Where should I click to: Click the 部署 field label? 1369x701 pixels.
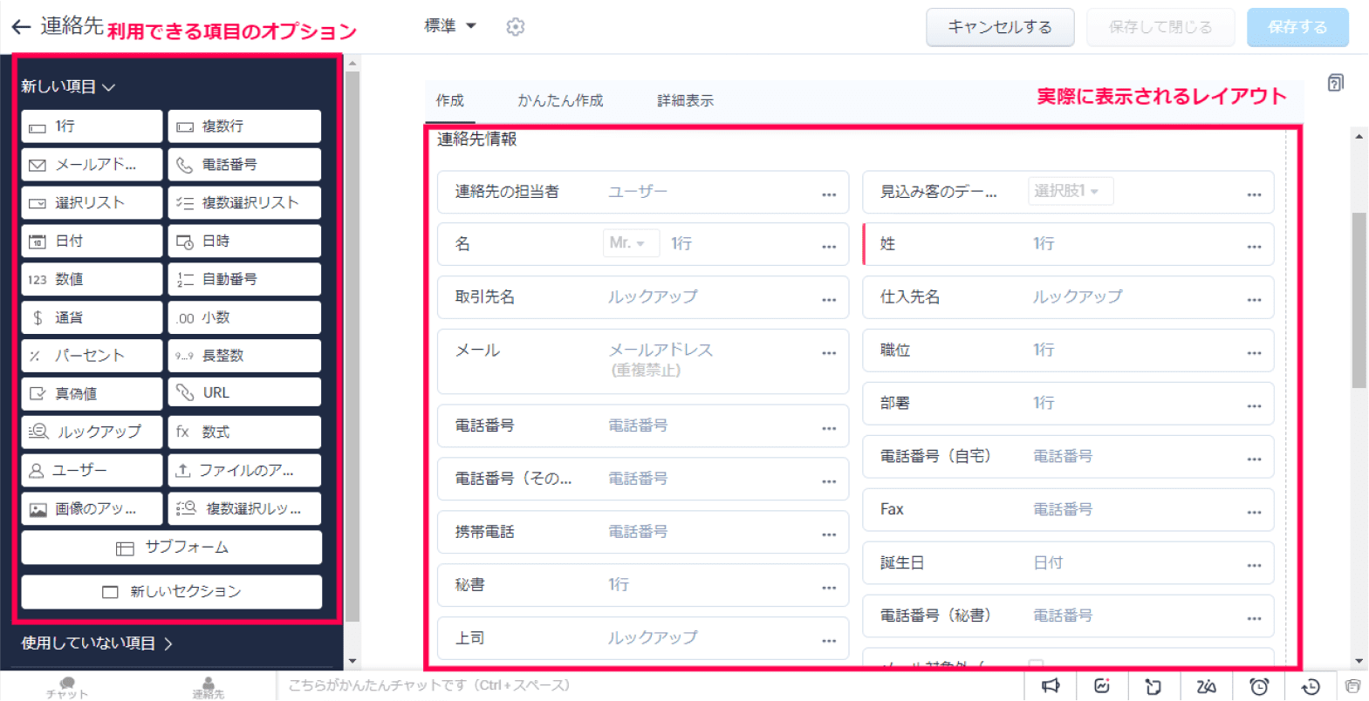894,404
